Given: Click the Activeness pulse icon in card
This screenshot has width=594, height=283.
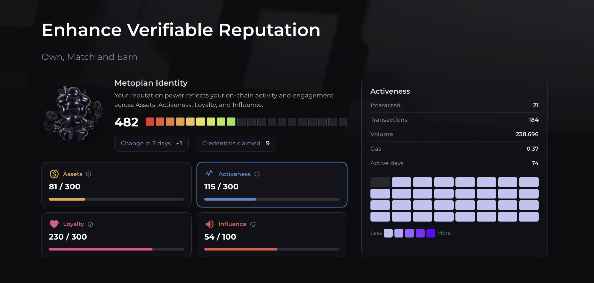Looking at the screenshot, I should coord(209,173).
